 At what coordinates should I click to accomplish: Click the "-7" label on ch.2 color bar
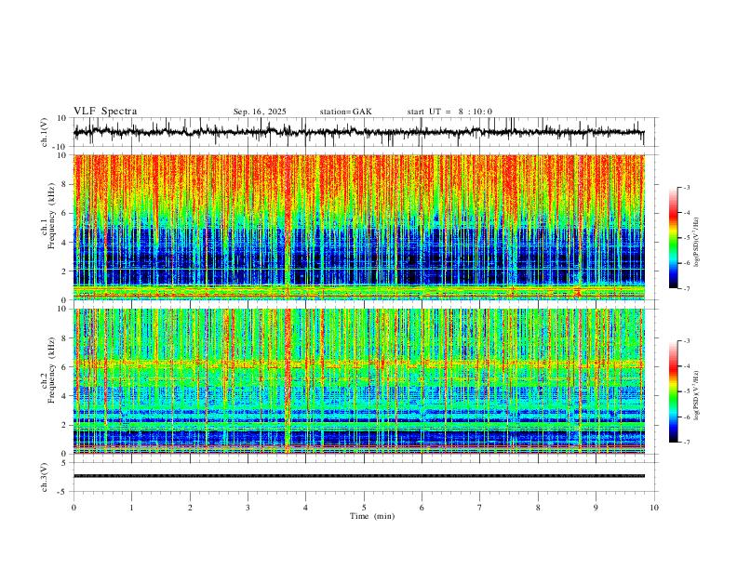tap(687, 442)
